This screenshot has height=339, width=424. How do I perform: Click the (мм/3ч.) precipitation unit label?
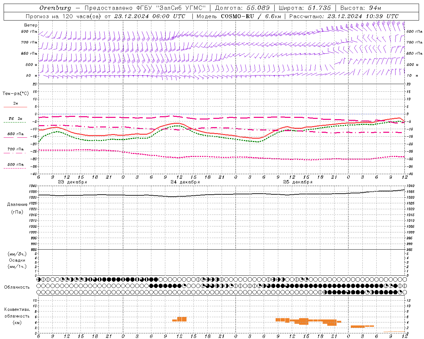point(17,254)
